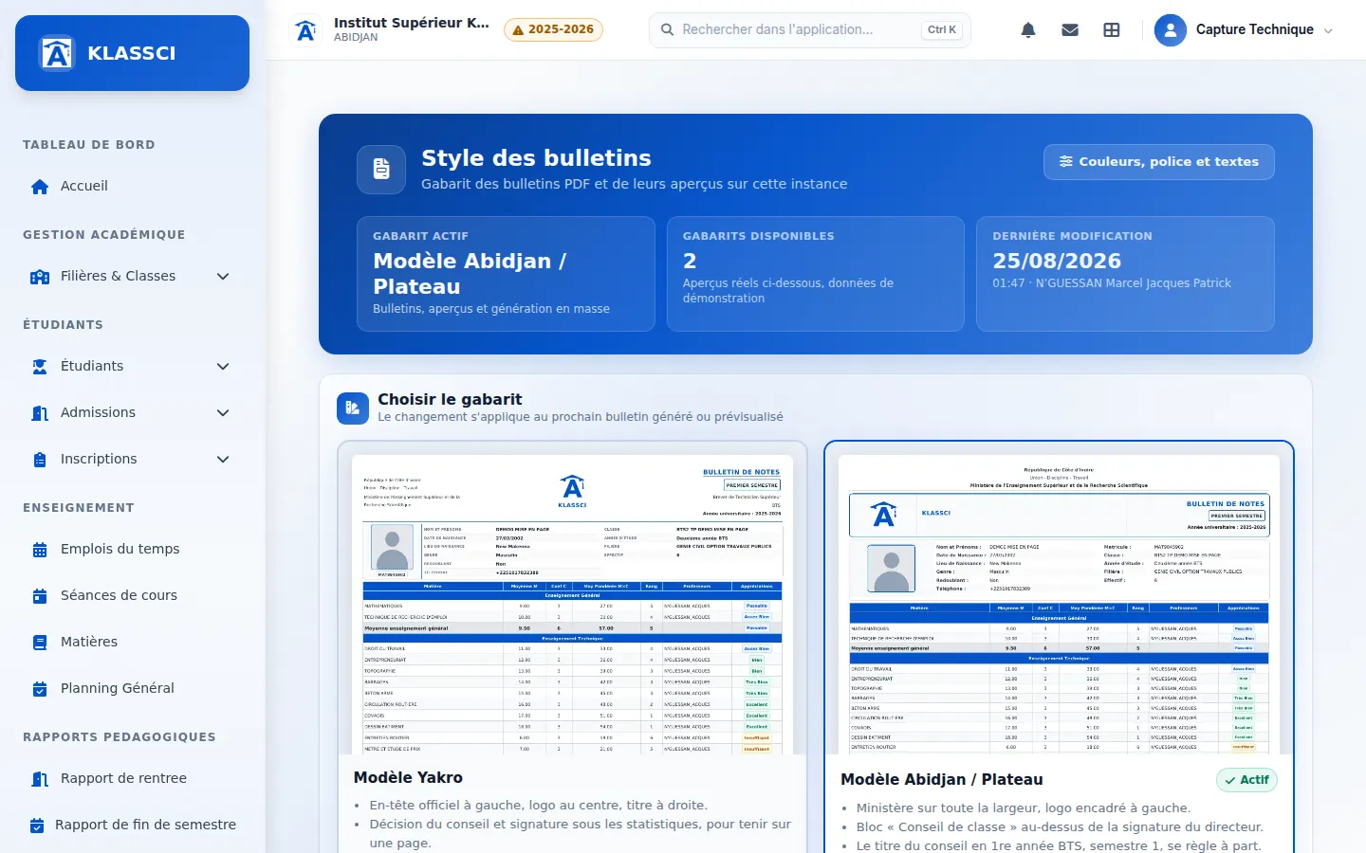Open Rapport de rentree link
This screenshot has height=853, width=1366.
point(132,779)
